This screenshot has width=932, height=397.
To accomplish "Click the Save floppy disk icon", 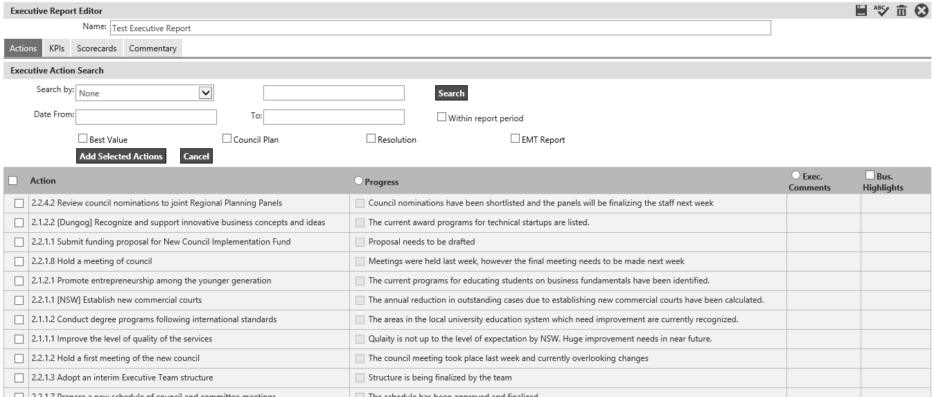I will (x=861, y=10).
